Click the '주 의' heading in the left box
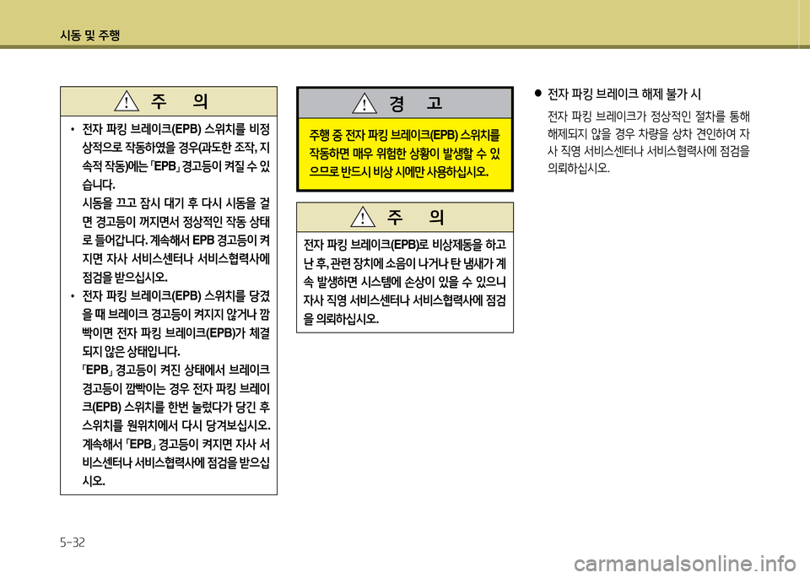This screenshot has height=578, width=810. click(179, 101)
